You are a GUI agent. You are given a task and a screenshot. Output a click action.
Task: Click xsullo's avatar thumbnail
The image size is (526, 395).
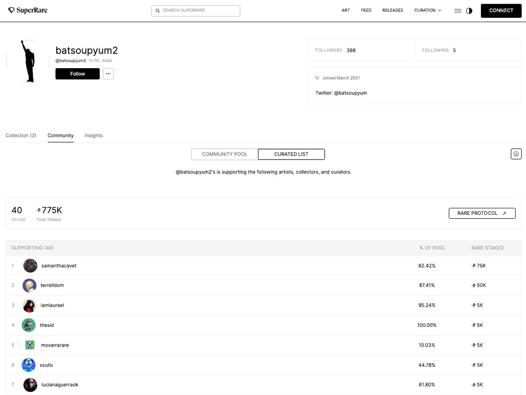click(28, 365)
